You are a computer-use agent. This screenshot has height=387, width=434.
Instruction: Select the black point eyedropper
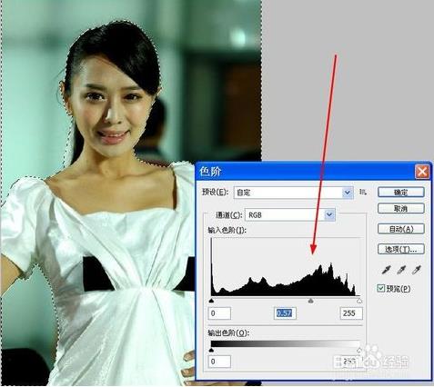386,269
